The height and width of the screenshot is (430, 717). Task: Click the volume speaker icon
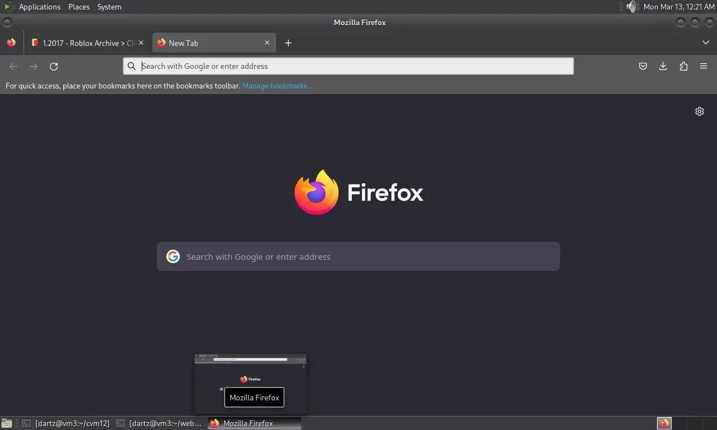[632, 7]
